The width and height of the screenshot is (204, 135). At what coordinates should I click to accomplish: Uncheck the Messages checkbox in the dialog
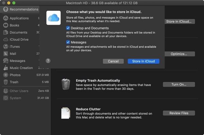click(x=68, y=42)
